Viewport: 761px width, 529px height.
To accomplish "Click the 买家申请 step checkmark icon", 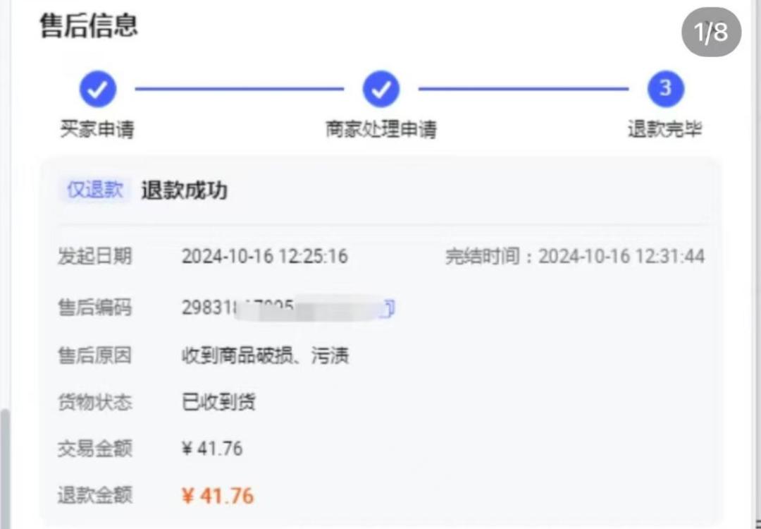I will (x=98, y=90).
